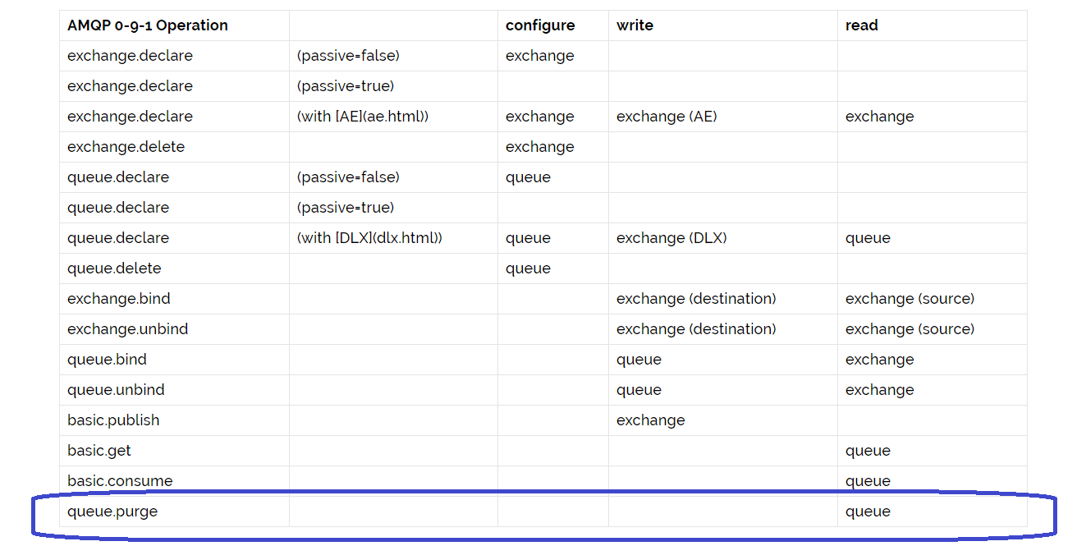Select the 'exchange.bind' operation name
Viewport: 1086px width, 546px height.
[x=119, y=299]
